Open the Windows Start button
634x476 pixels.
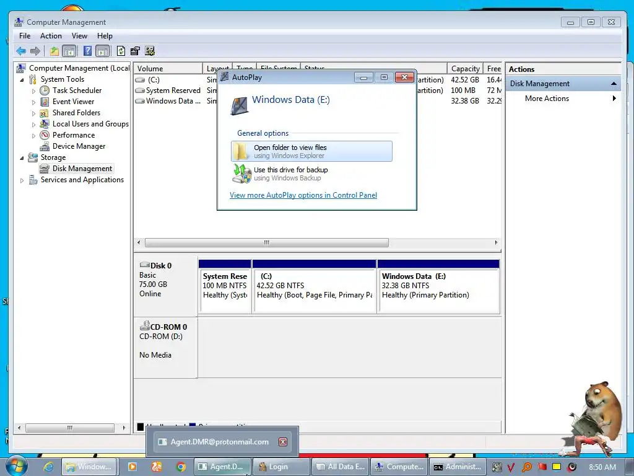pyautogui.click(x=15, y=465)
